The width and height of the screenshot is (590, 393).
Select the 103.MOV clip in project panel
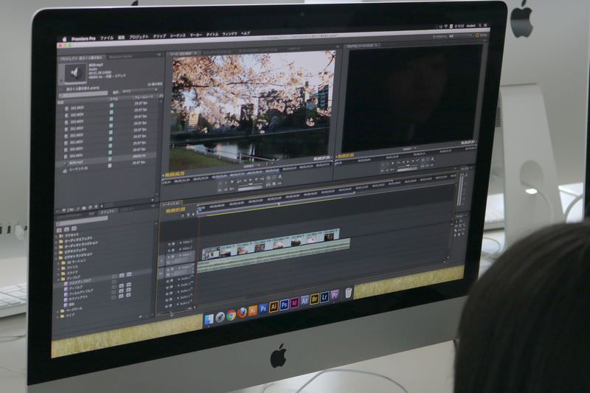pyautogui.click(x=76, y=122)
